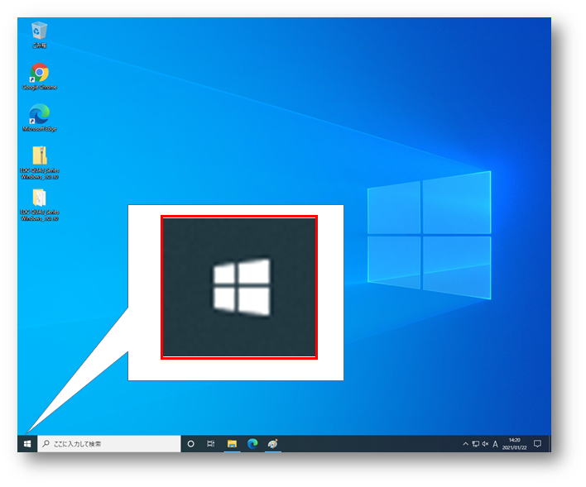Switch IME input mode letter A
586x487 pixels.
click(x=495, y=444)
